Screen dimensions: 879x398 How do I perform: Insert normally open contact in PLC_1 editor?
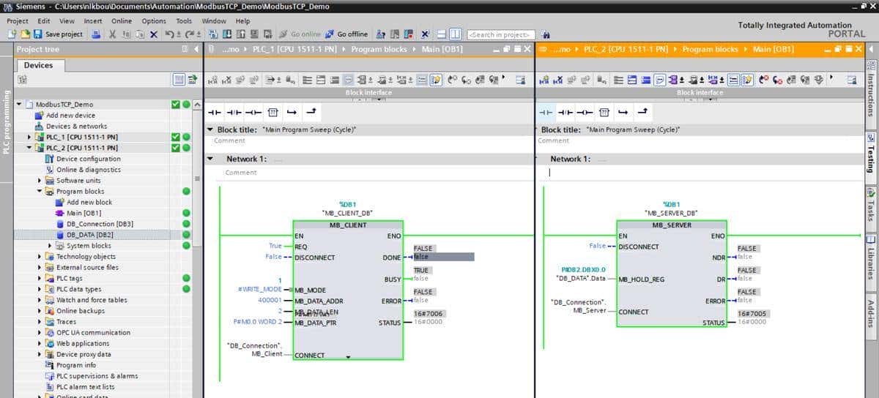215,112
